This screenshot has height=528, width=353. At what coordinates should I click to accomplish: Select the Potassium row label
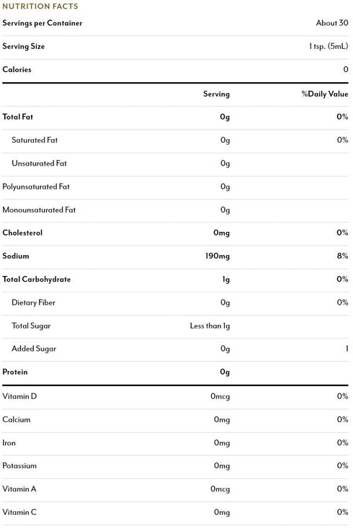[19, 466]
